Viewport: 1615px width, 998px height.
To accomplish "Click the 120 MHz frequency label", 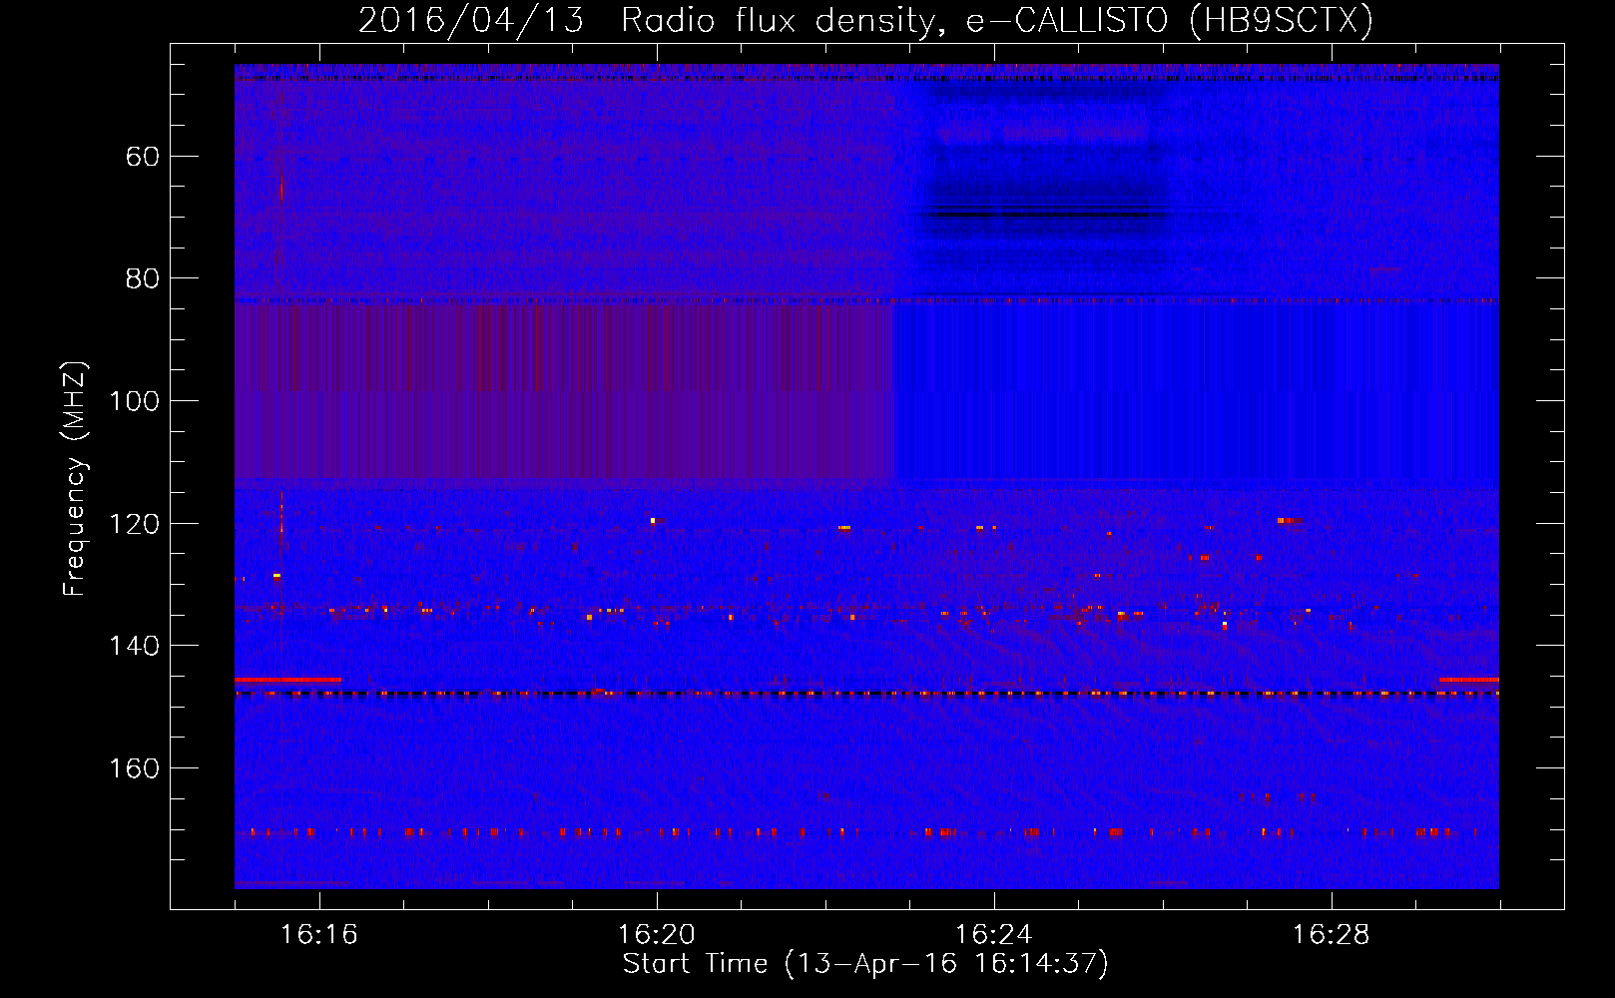I will tap(135, 524).
